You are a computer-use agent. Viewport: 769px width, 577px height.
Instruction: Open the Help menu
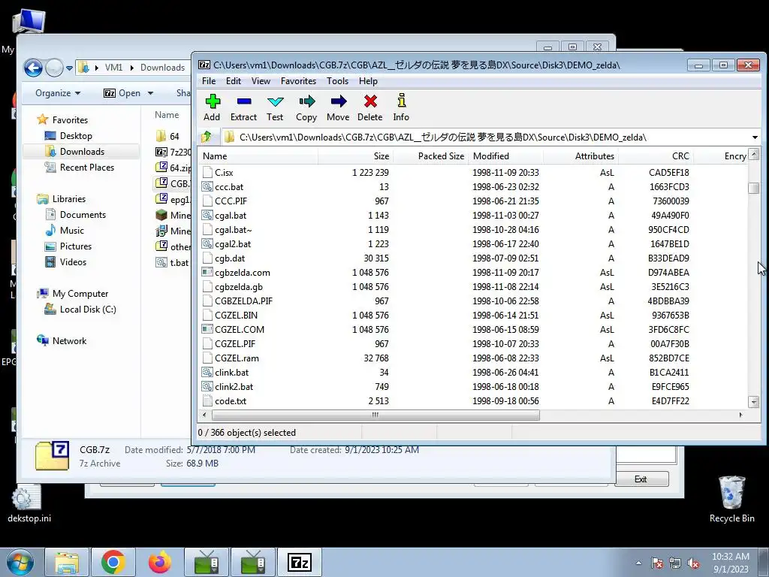point(368,81)
